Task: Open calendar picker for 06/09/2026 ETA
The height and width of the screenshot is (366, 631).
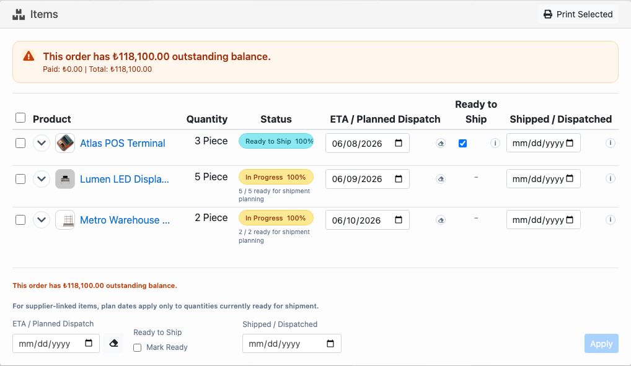Action: click(x=399, y=179)
